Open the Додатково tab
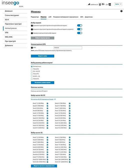The image size is (124, 168). coord(89,17)
